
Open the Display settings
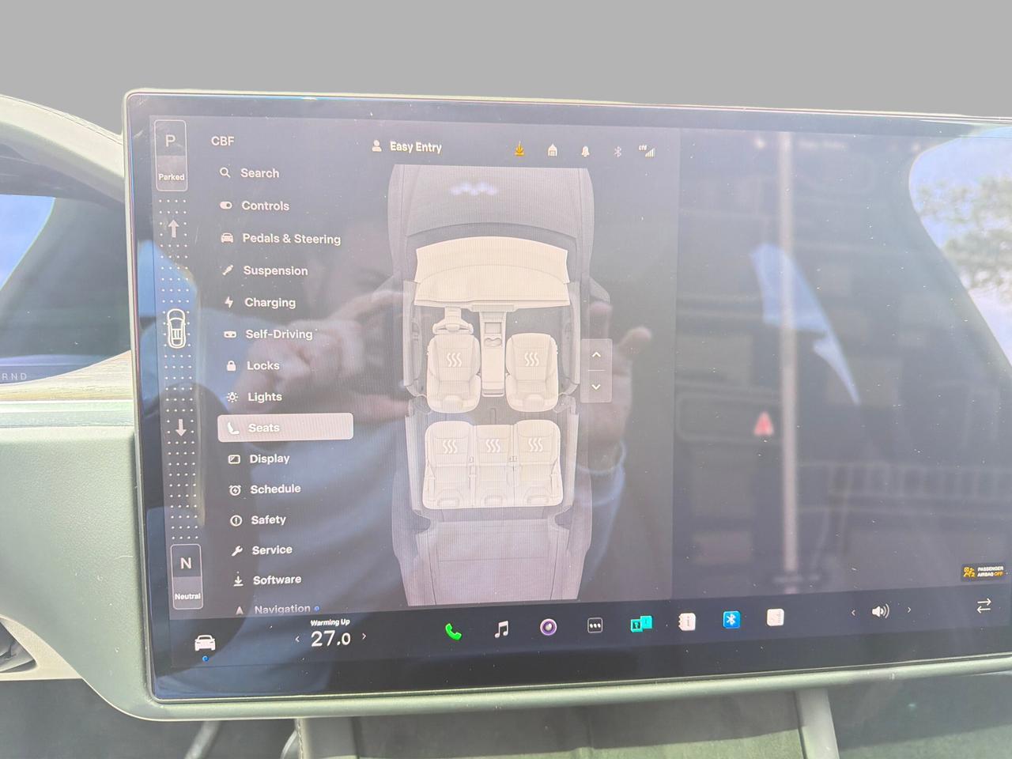click(x=259, y=459)
